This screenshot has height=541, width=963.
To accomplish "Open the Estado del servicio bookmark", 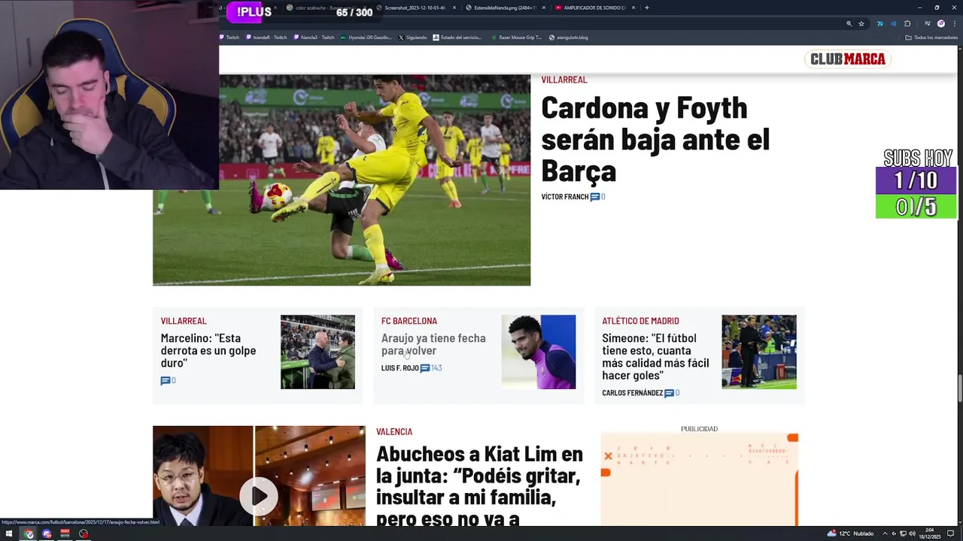I will point(457,37).
